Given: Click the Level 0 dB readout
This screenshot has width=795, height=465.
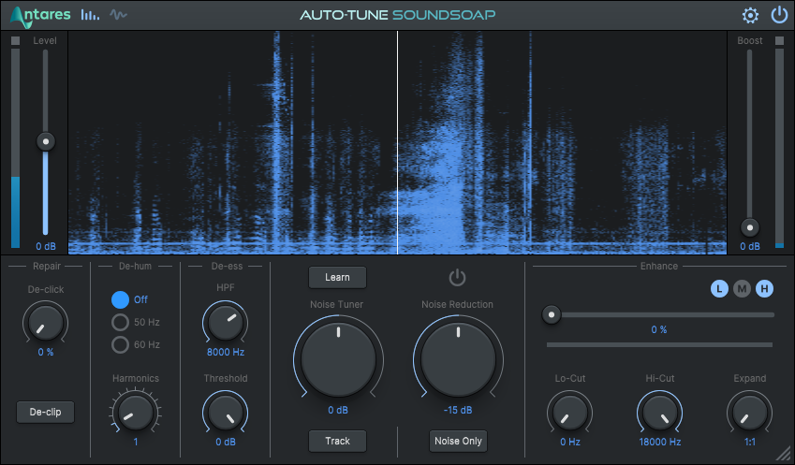Looking at the screenshot, I should pyautogui.click(x=46, y=247).
